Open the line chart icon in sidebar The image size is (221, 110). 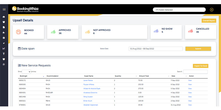tap(4, 49)
